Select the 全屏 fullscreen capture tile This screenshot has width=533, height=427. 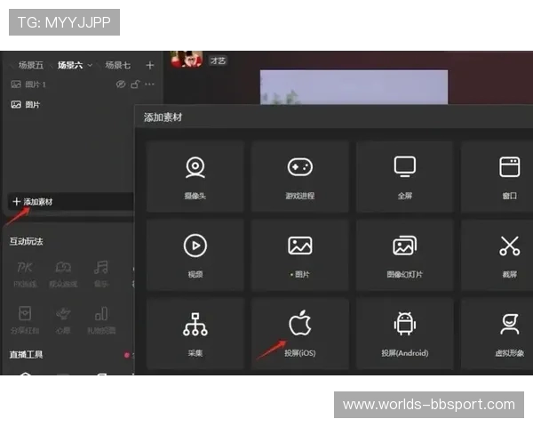click(404, 177)
